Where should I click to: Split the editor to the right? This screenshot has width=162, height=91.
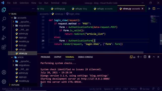(154, 9)
